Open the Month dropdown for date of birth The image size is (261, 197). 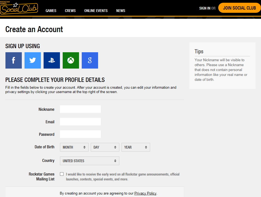coord(74,147)
